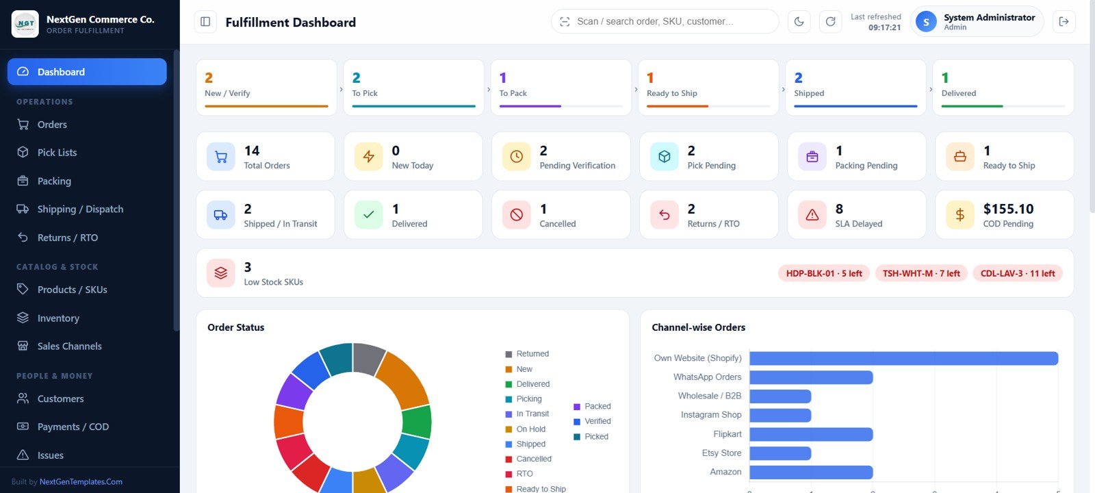The image size is (1095, 493).
Task: Click the Own Website (Shopify) bar
Action: [x=904, y=358]
